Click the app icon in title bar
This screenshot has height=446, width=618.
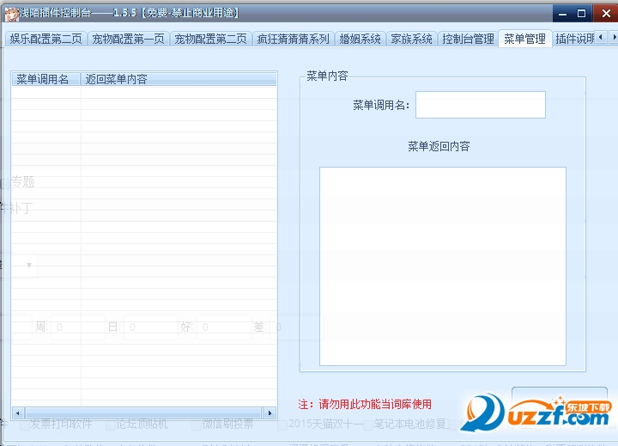coord(12,14)
